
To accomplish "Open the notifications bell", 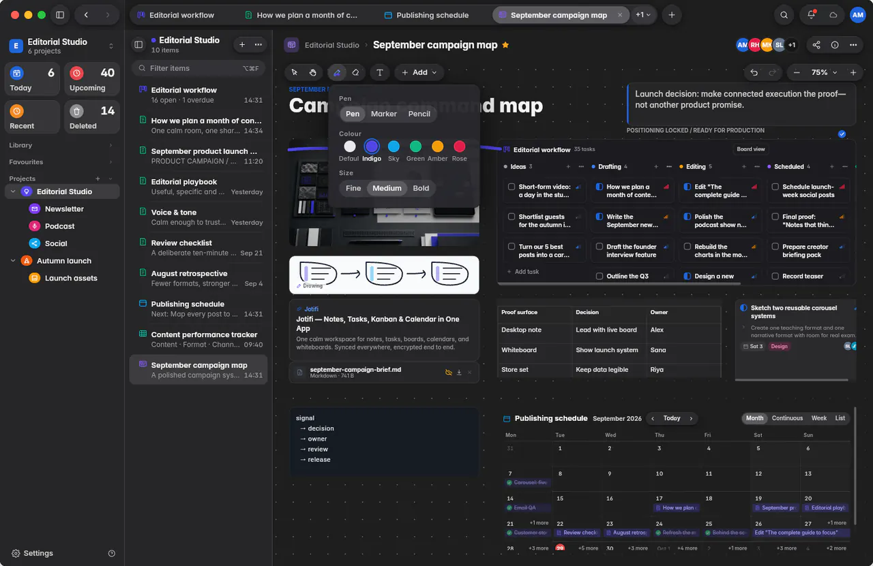I will coord(812,15).
